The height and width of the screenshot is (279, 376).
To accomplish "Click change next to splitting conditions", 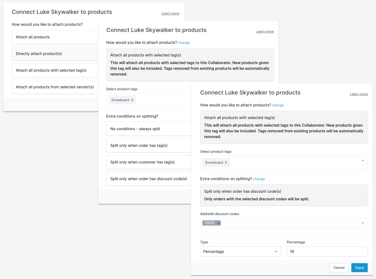I will coord(259,179).
